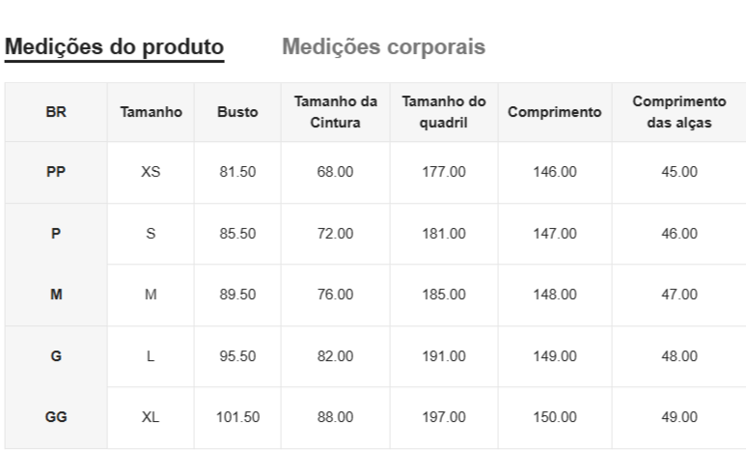Click the Tamanho do quadril header

443,112
